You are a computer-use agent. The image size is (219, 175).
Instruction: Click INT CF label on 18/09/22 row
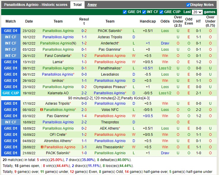point(11,122)
